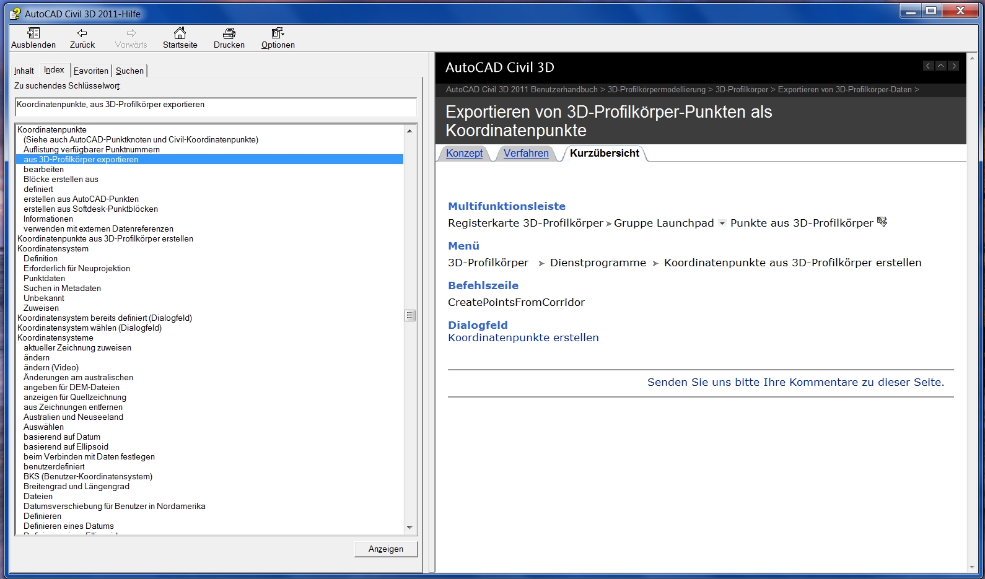Select the Kurzübersicht topic tab
This screenshot has height=579, width=985.
(x=605, y=153)
